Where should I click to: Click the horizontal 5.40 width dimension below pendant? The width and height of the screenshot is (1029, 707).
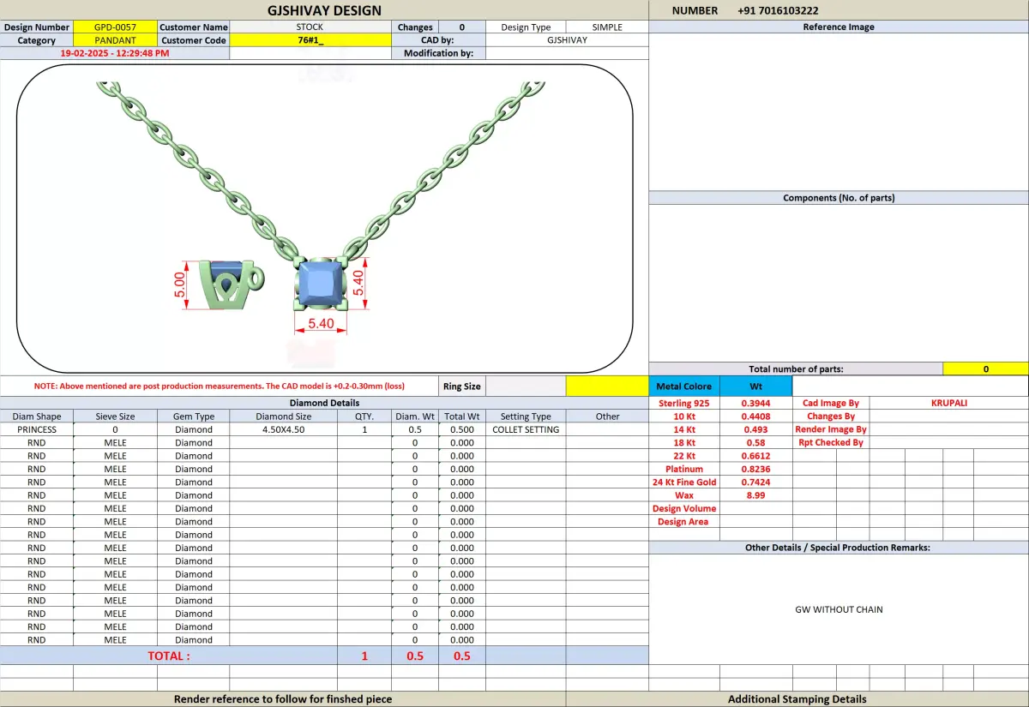(321, 324)
